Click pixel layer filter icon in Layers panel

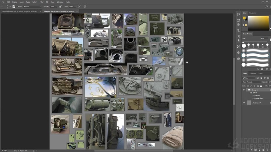point(258,78)
